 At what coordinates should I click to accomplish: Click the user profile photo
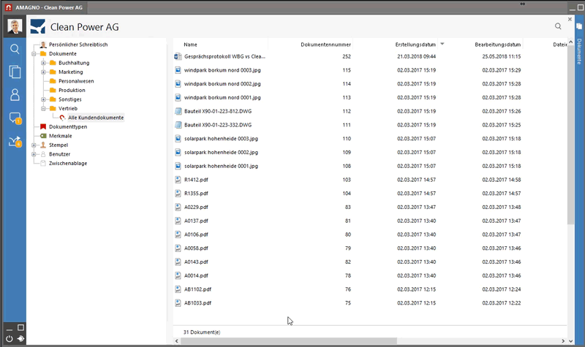click(x=15, y=26)
